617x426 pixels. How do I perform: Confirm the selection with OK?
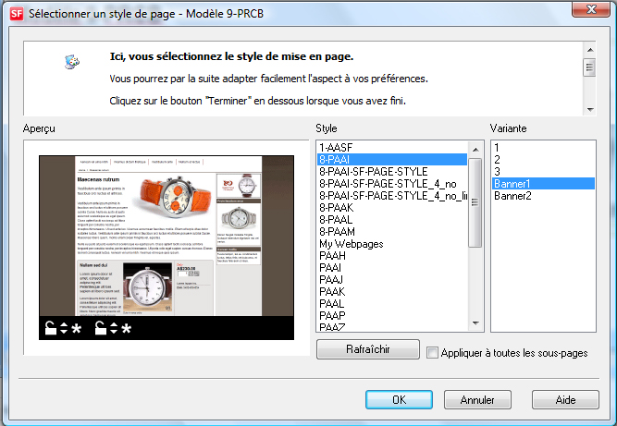[x=399, y=400]
